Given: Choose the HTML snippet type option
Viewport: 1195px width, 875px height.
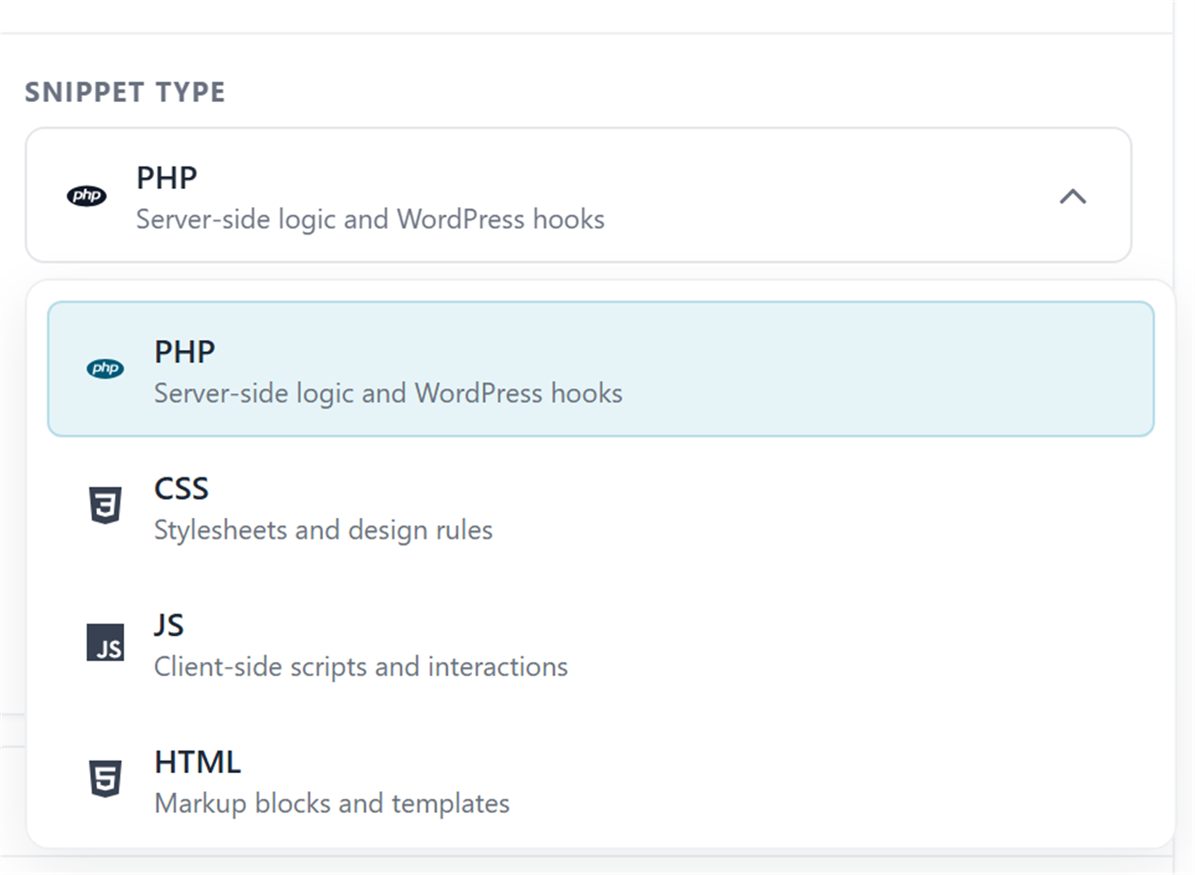Looking at the screenshot, I should 600,779.
